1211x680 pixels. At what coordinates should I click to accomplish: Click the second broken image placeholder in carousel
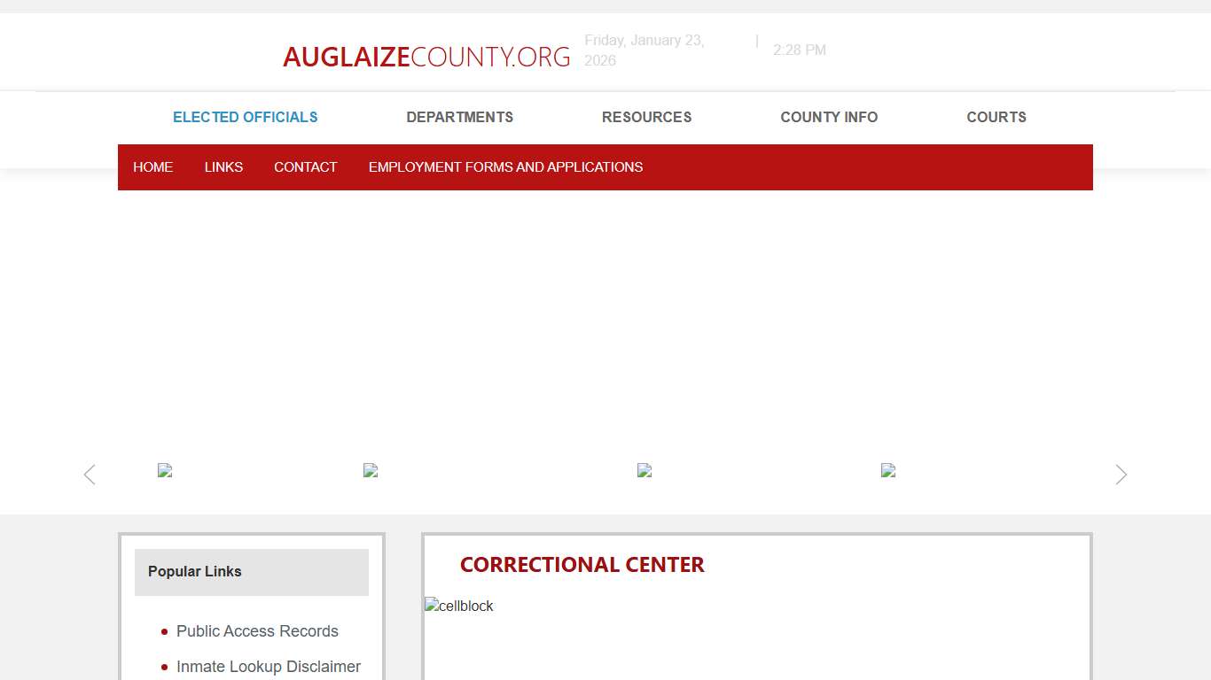pyautogui.click(x=371, y=470)
